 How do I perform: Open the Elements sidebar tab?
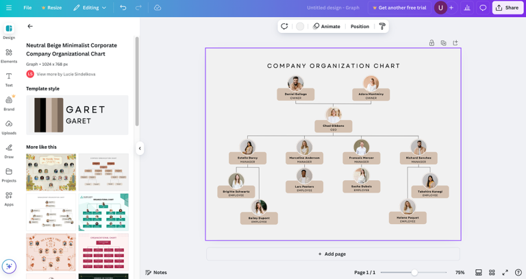pyautogui.click(x=9, y=56)
